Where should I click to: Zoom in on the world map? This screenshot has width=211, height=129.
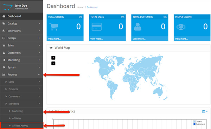[53, 58]
